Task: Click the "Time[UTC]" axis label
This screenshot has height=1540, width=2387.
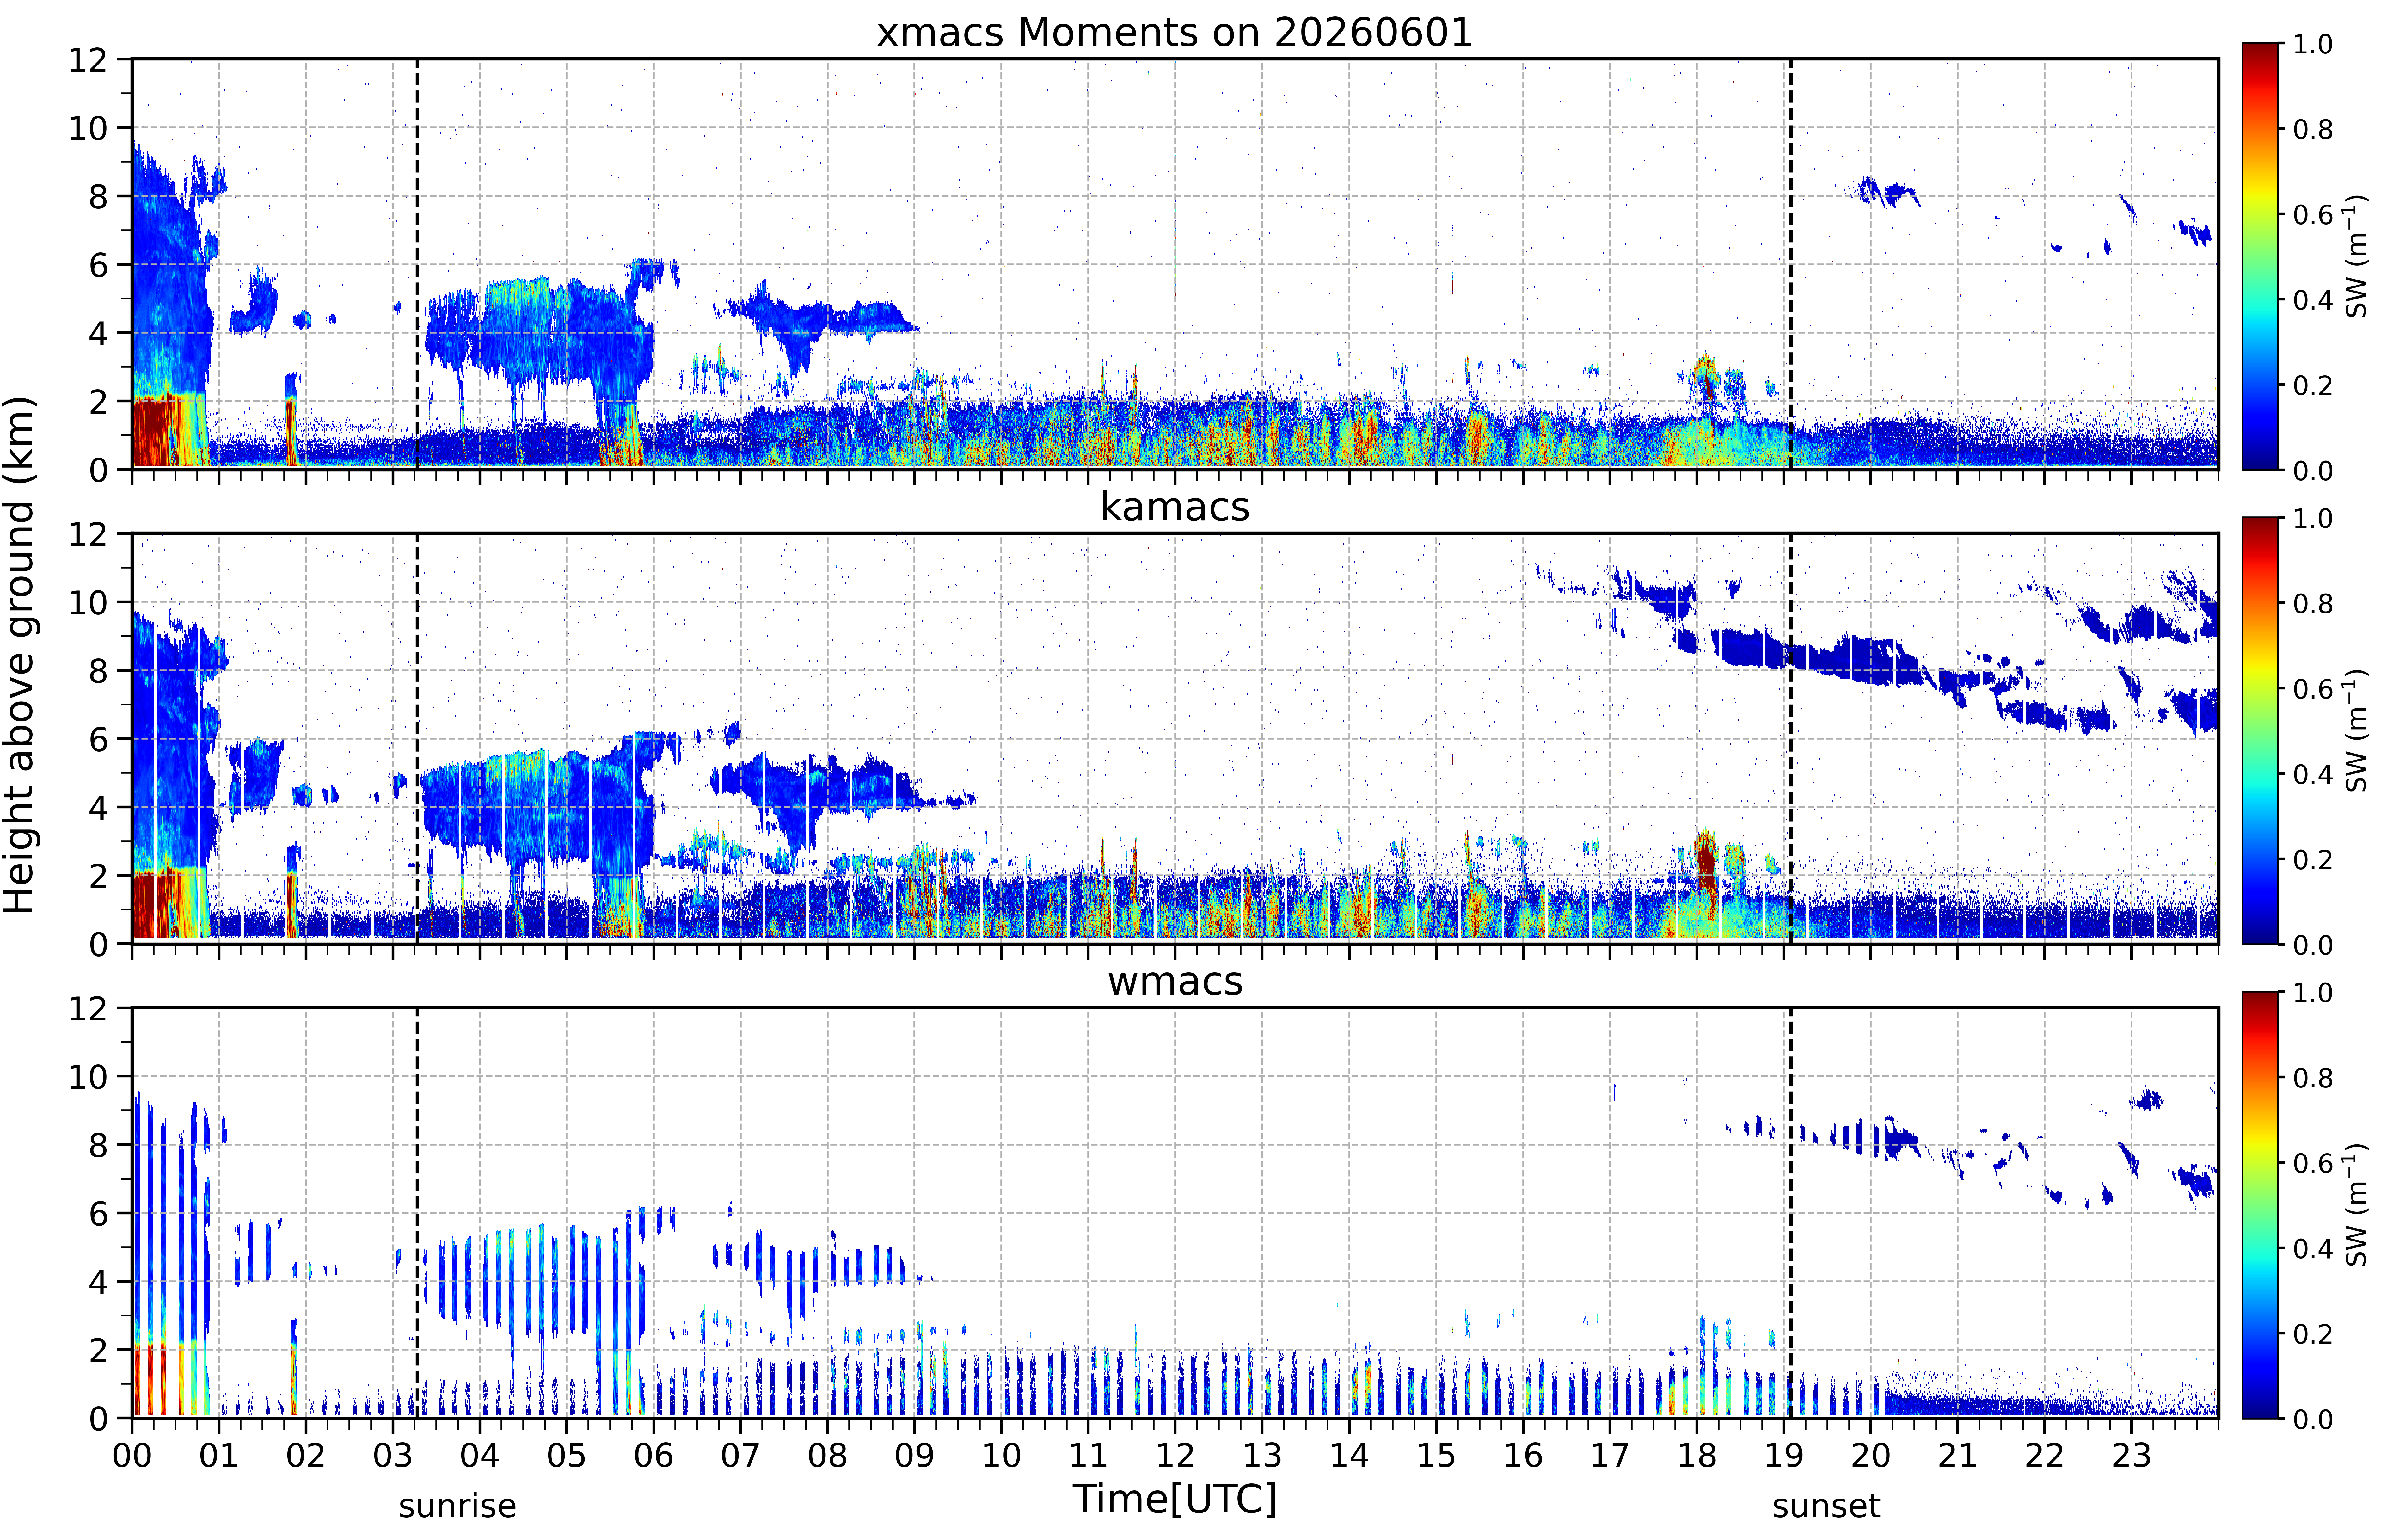Action: click(1175, 1499)
